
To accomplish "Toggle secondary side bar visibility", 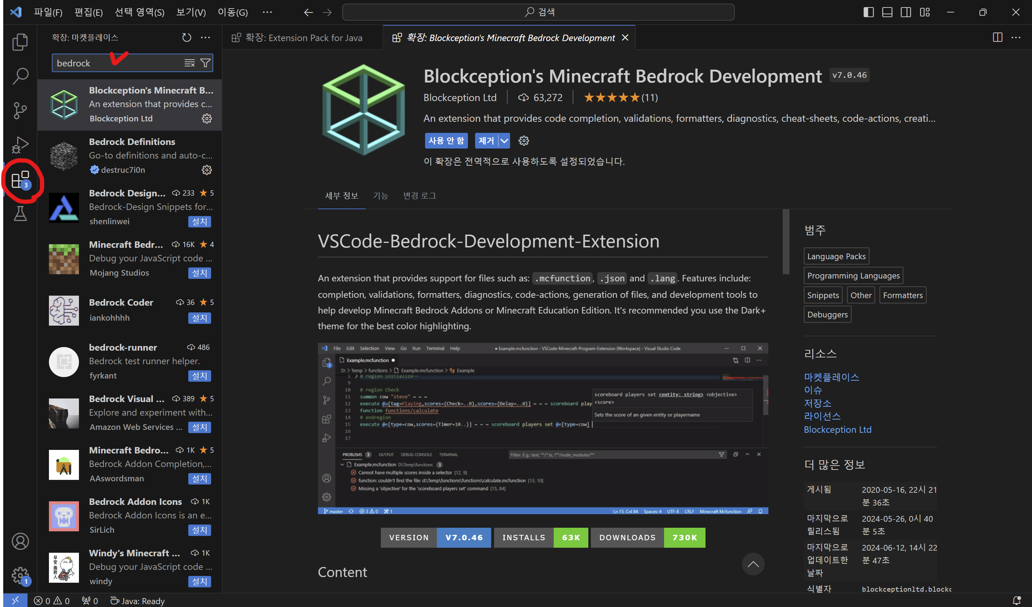I will pyautogui.click(x=906, y=12).
